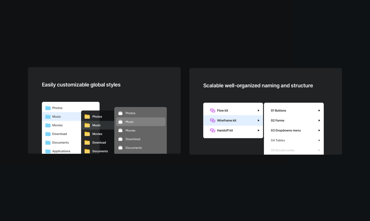
Task: Click the white folder icon beside Documents
Action: [121, 148]
